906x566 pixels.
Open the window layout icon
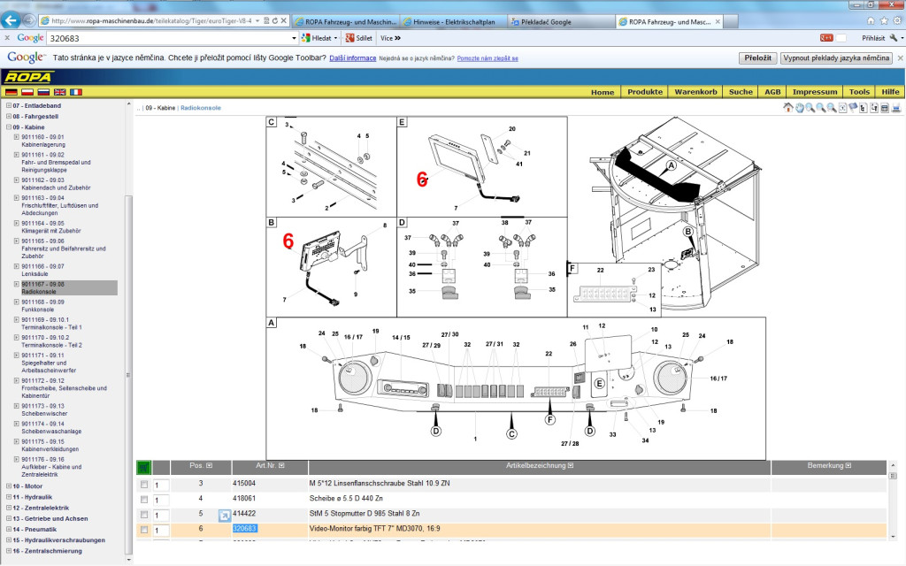click(885, 108)
